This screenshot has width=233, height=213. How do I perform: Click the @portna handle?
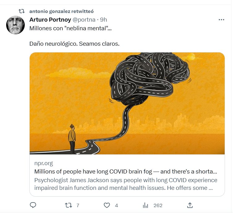coord(84,19)
